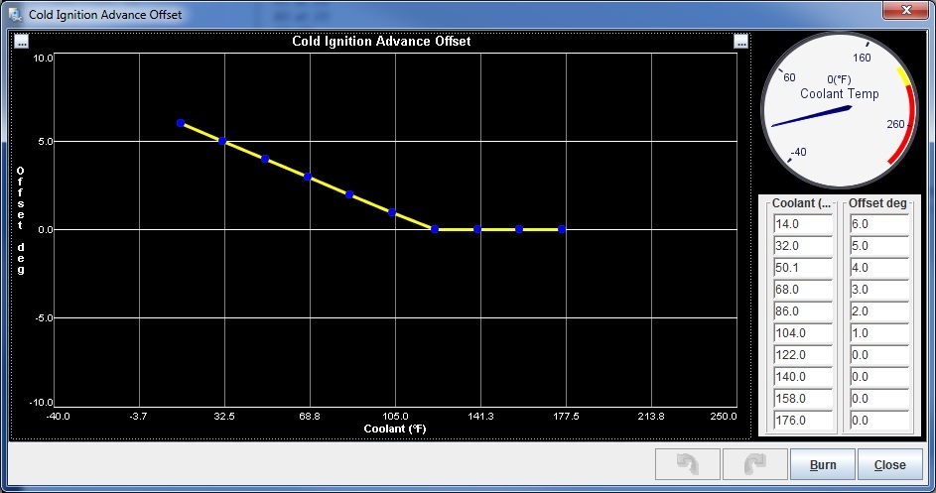Click the 250.0 x-axis tick label
The width and height of the screenshot is (936, 493).
(724, 416)
